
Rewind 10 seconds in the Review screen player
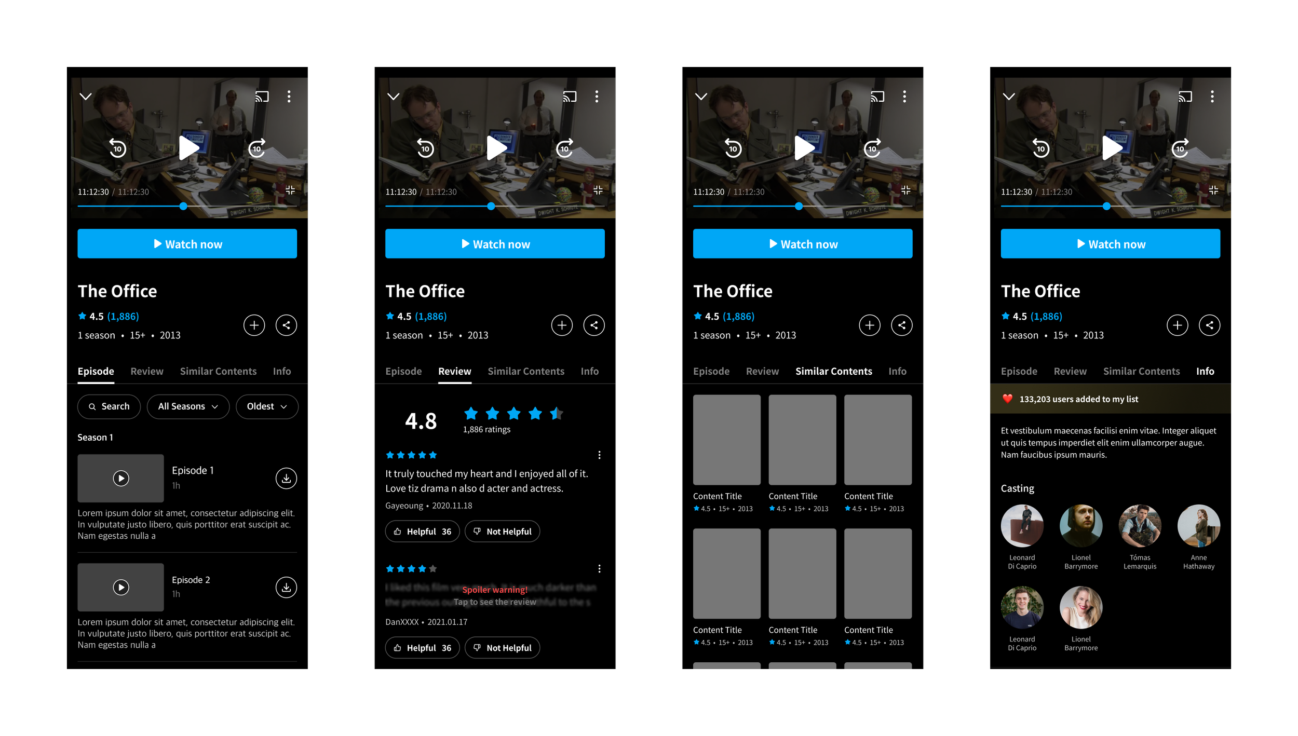click(x=425, y=148)
